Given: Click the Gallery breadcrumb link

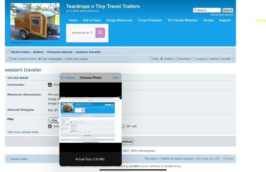Looking at the screenshot, I should [x=38, y=52].
